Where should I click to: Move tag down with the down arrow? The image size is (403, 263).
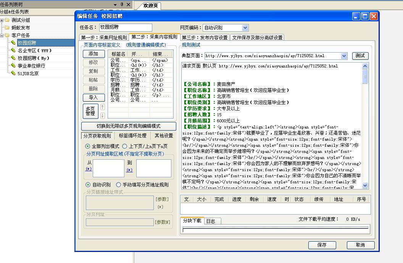103,115
